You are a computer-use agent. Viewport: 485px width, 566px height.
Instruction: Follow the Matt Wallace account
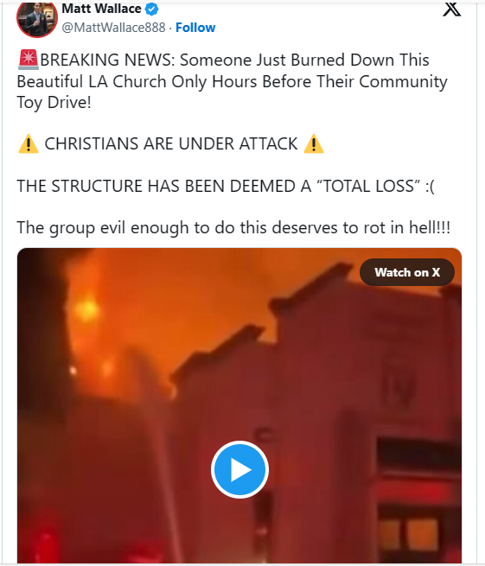tap(195, 28)
